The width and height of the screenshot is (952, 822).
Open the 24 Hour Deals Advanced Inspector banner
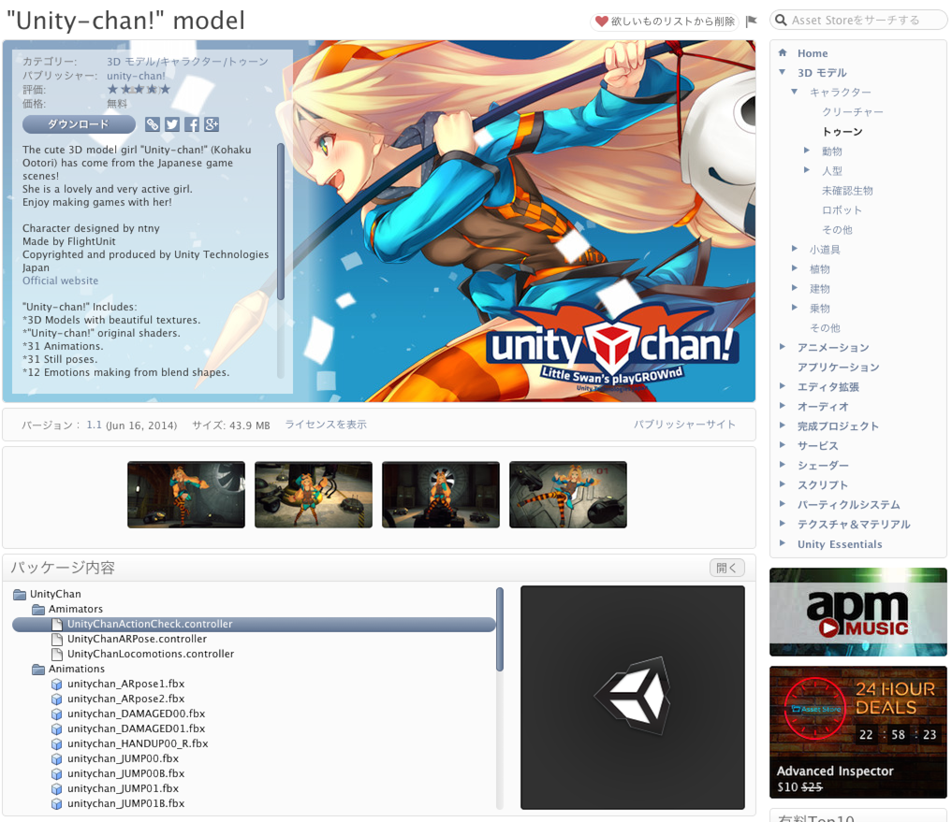pos(857,731)
